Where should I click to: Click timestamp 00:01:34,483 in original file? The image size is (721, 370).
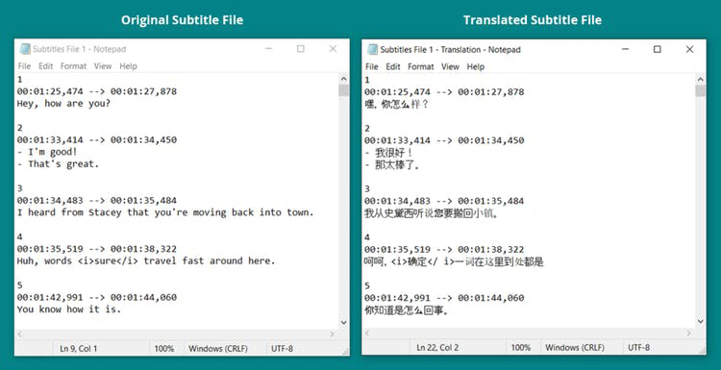(x=50, y=201)
